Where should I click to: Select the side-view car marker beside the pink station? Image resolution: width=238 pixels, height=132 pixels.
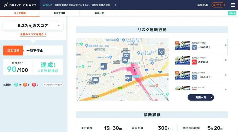(x=129, y=78)
